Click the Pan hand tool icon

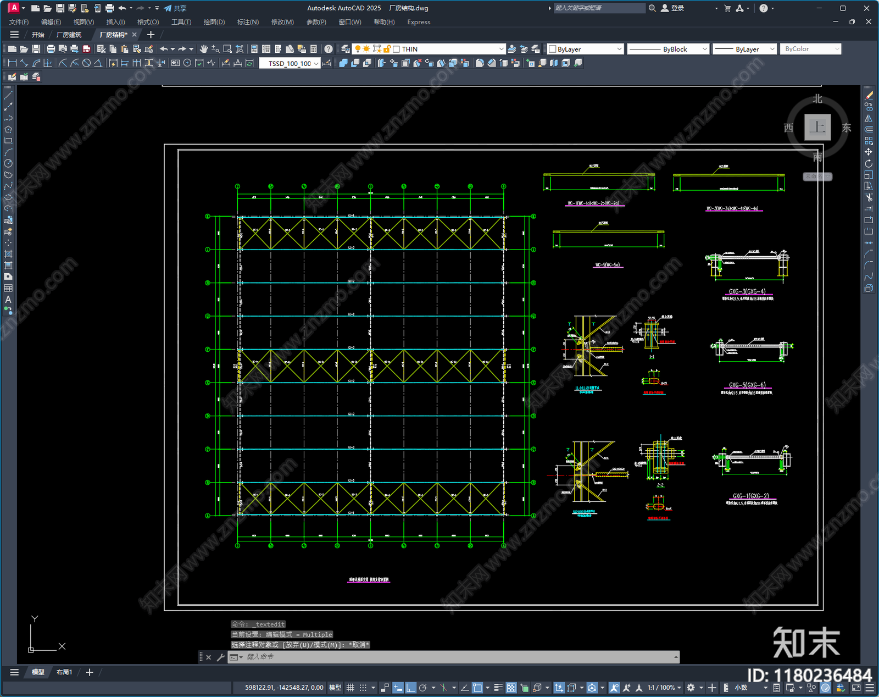pos(204,49)
